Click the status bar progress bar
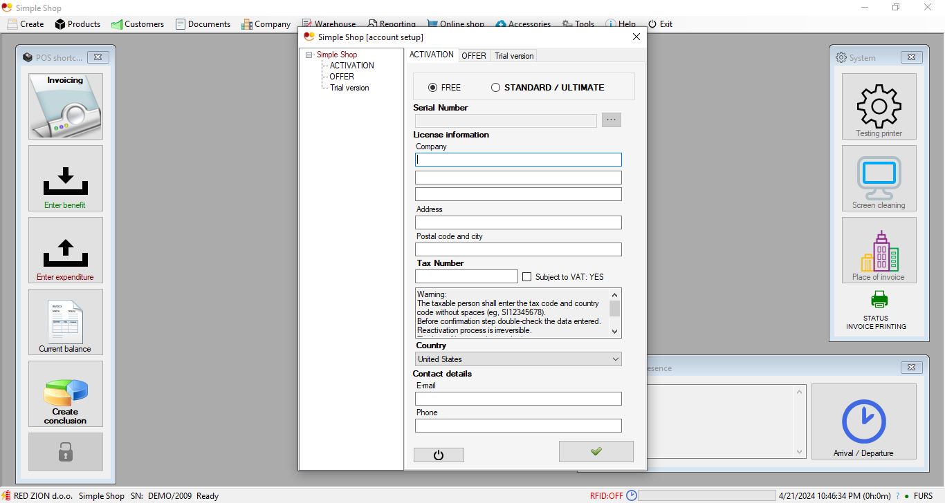The width and height of the screenshot is (945, 503). coord(706,495)
